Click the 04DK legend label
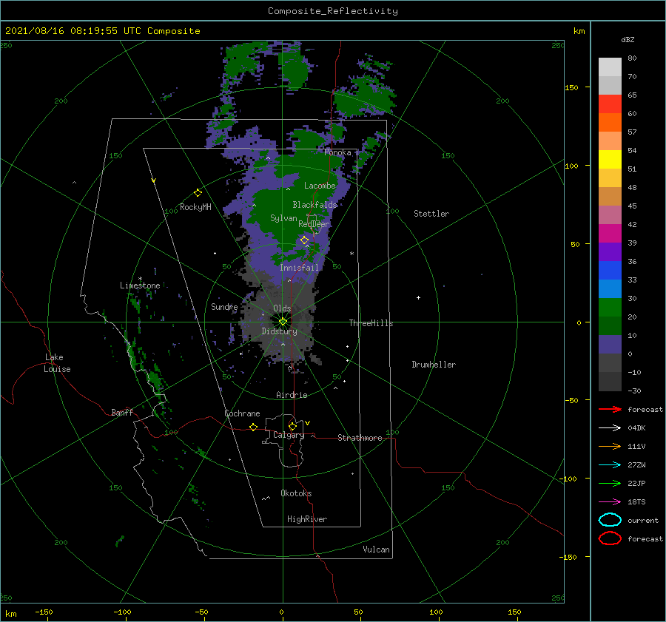The width and height of the screenshot is (666, 622). 636,428
